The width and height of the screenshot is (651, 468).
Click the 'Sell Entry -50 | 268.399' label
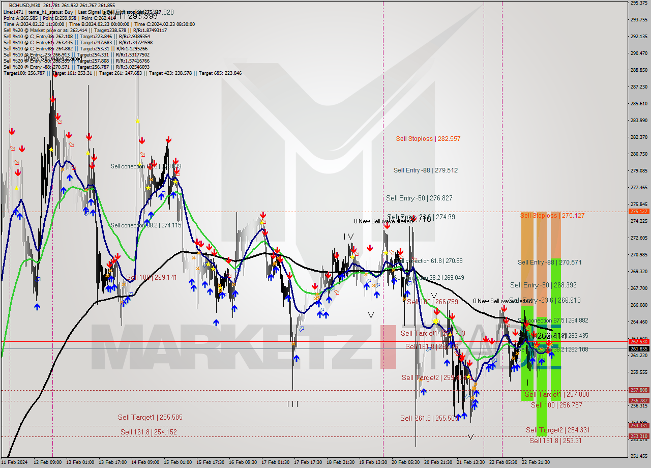[543, 285]
